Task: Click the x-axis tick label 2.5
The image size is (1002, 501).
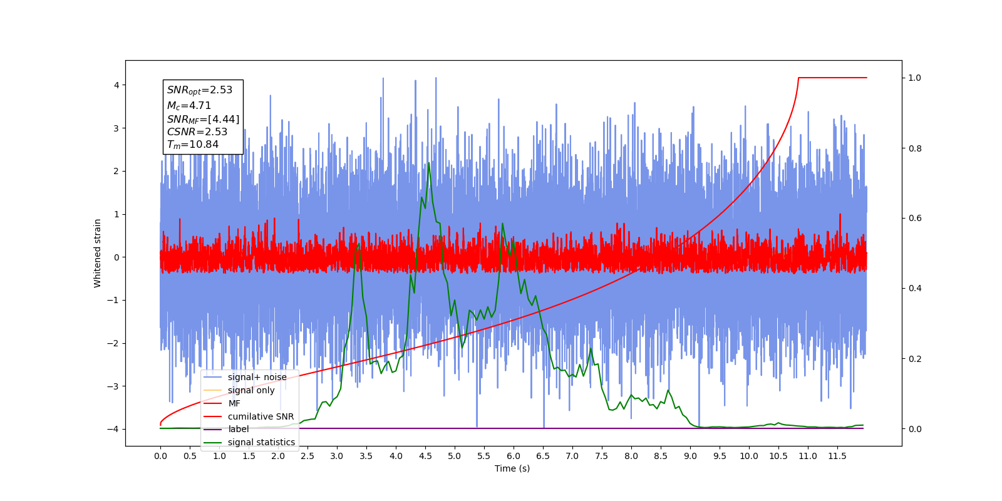Action: pyautogui.click(x=307, y=456)
